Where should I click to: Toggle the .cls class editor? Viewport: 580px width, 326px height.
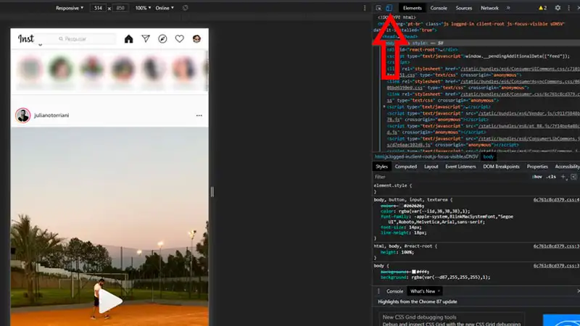(x=551, y=177)
